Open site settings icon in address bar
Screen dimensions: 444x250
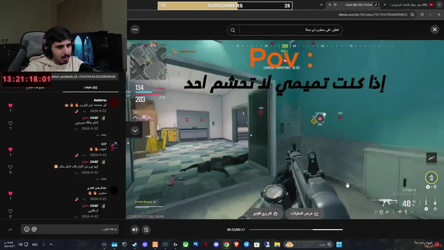412,15
